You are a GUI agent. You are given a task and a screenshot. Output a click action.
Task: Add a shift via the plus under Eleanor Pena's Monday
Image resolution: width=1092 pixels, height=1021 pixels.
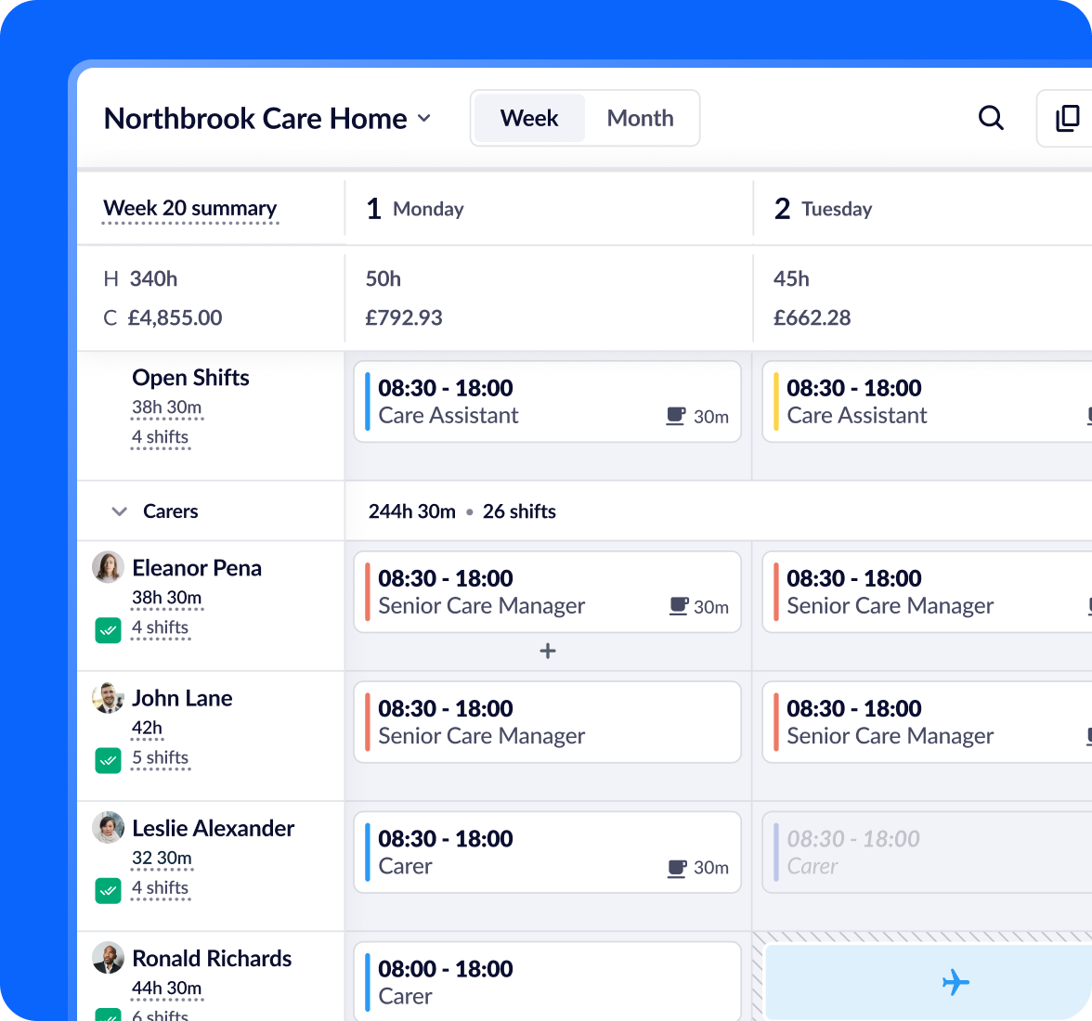(547, 651)
